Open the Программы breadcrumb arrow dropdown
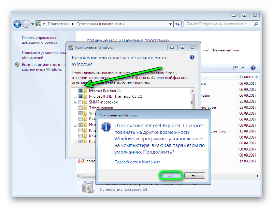 tap(73, 24)
